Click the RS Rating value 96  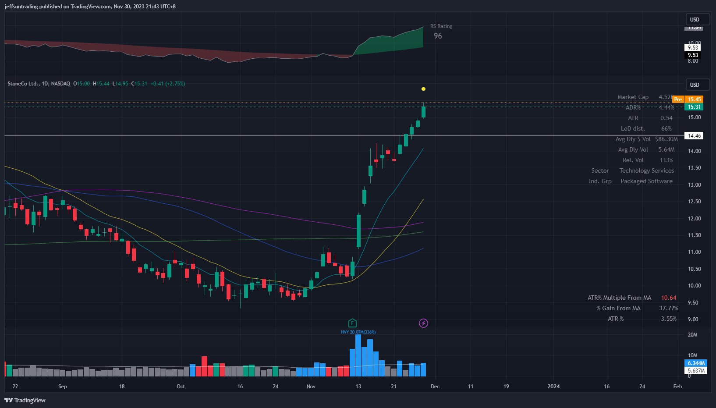coord(438,36)
